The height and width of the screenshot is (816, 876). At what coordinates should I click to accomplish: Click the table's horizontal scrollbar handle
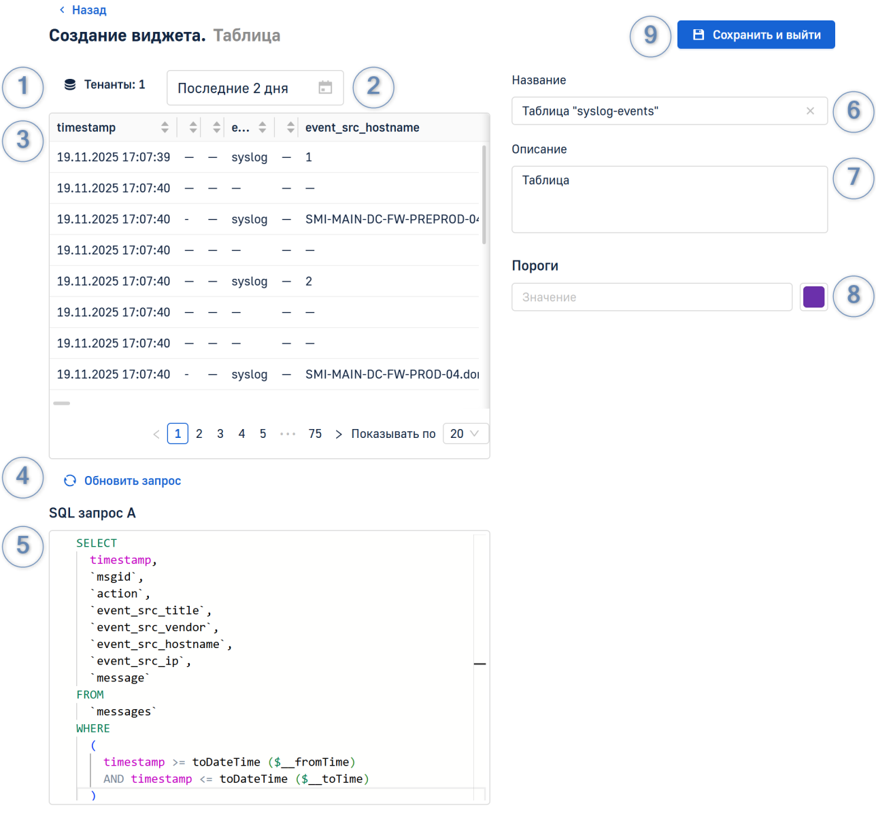point(62,403)
